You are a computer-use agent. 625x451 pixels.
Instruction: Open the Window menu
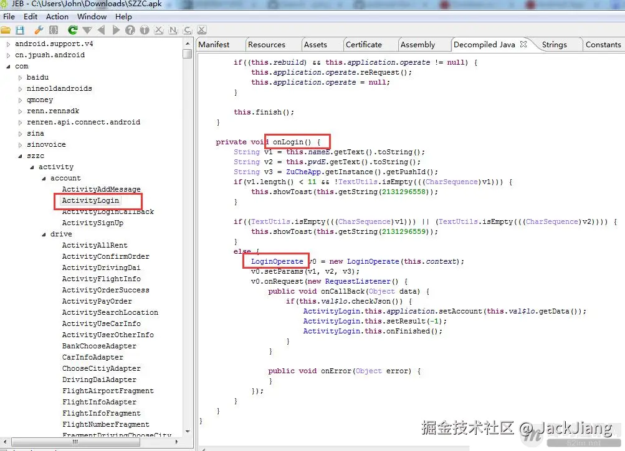[x=92, y=17]
